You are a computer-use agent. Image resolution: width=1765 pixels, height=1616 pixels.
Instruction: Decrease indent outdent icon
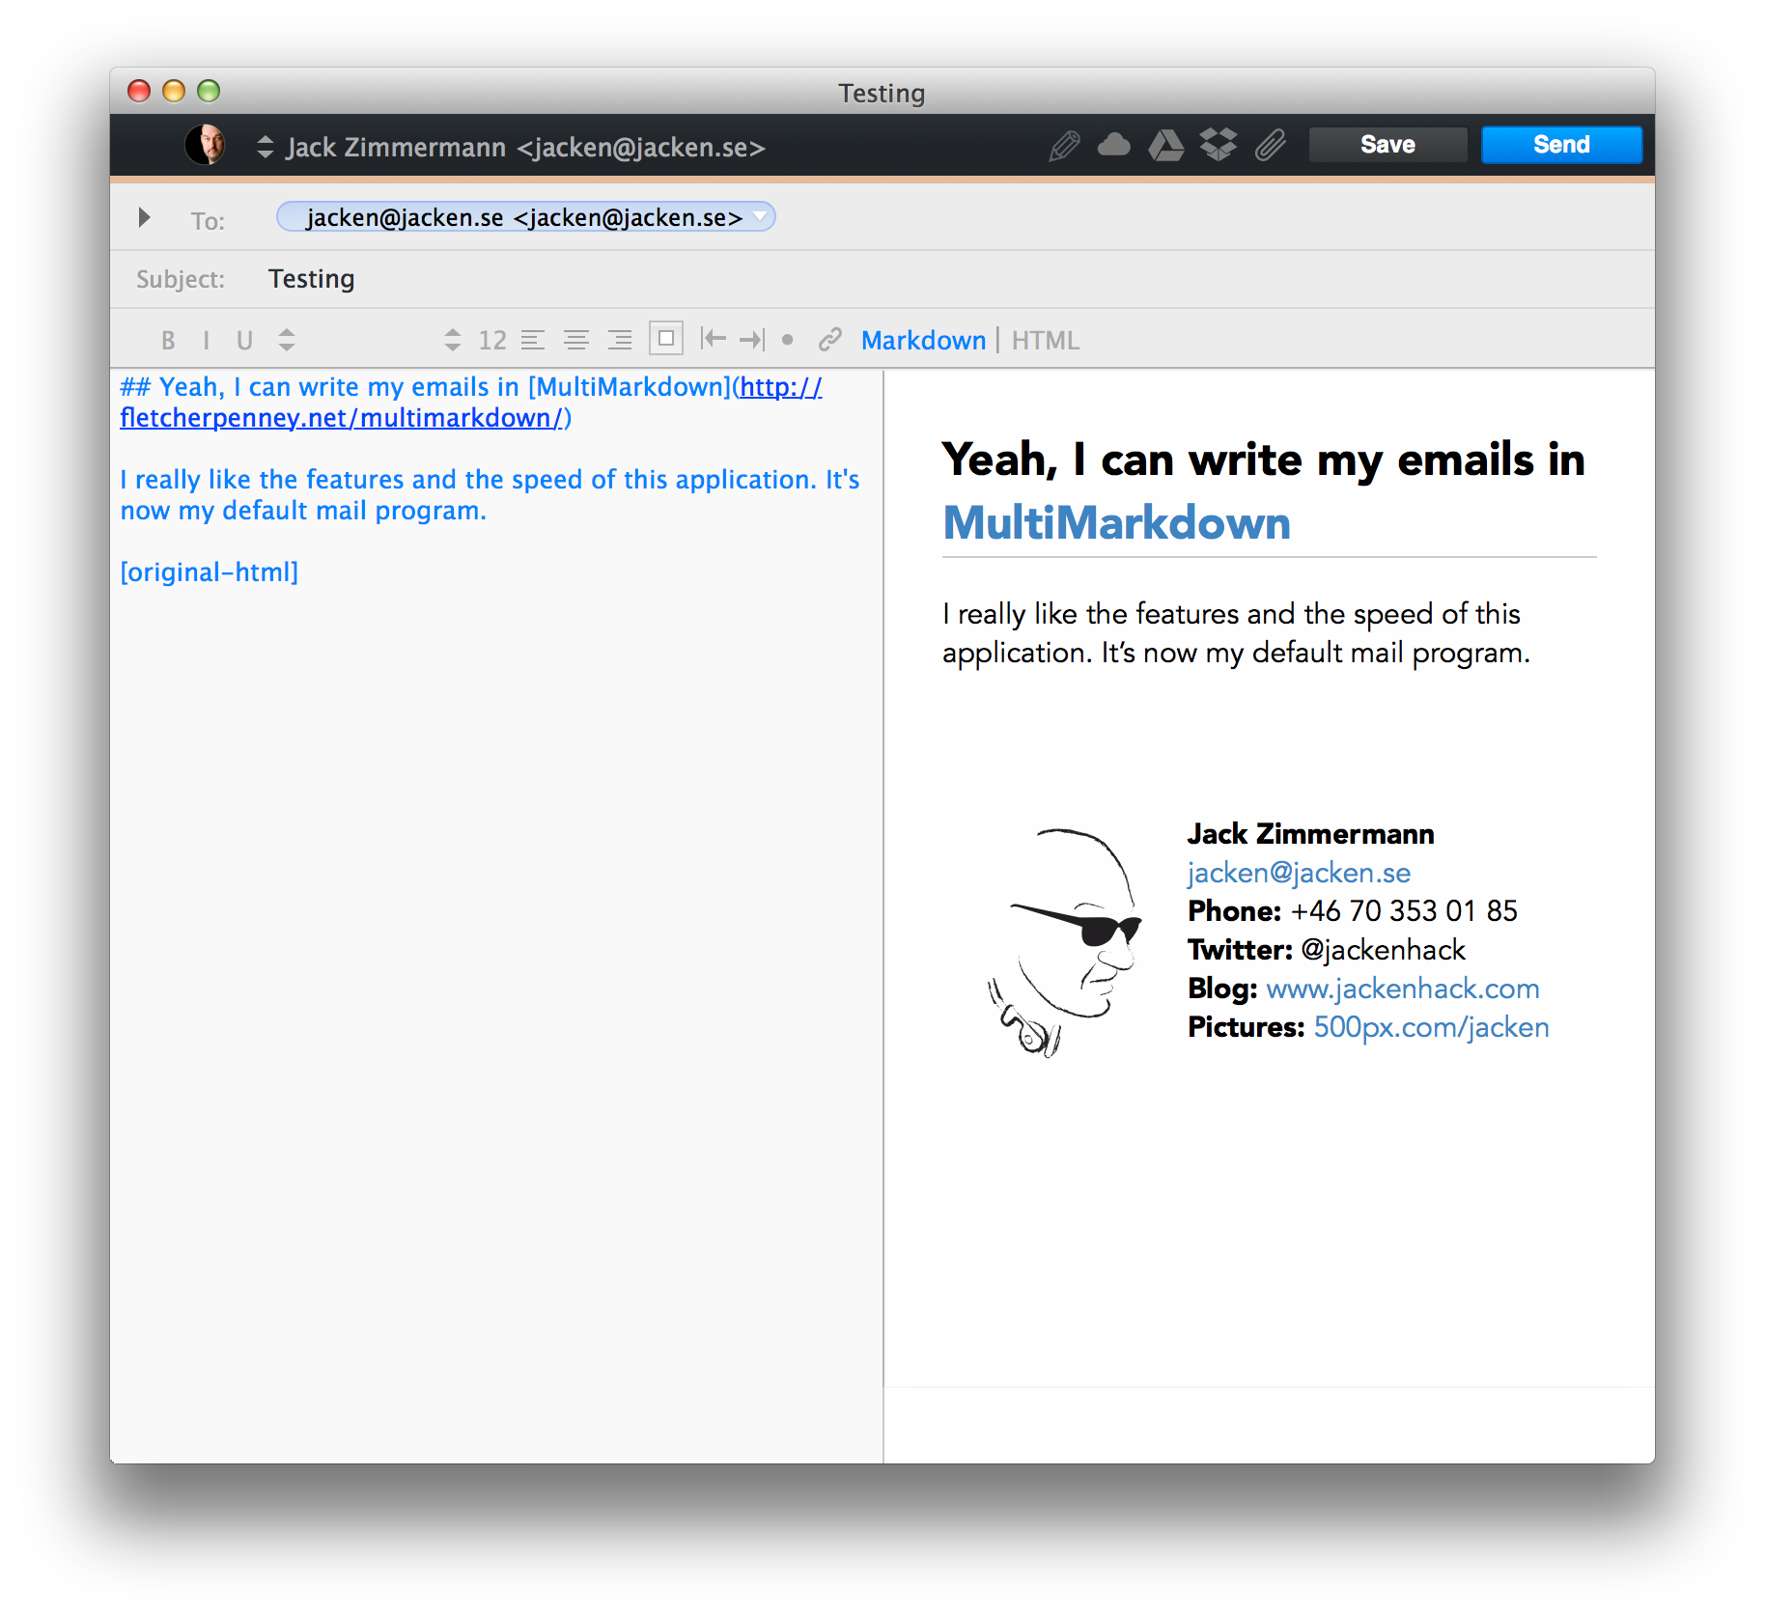pyautogui.click(x=713, y=339)
